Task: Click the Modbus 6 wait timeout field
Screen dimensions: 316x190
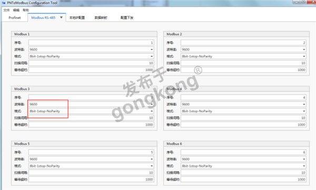Action: pyautogui.click(x=243, y=179)
